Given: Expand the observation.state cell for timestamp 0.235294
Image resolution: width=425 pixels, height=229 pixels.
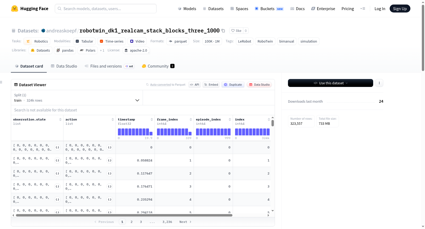Looking at the screenshot, I should click(x=57, y=199).
